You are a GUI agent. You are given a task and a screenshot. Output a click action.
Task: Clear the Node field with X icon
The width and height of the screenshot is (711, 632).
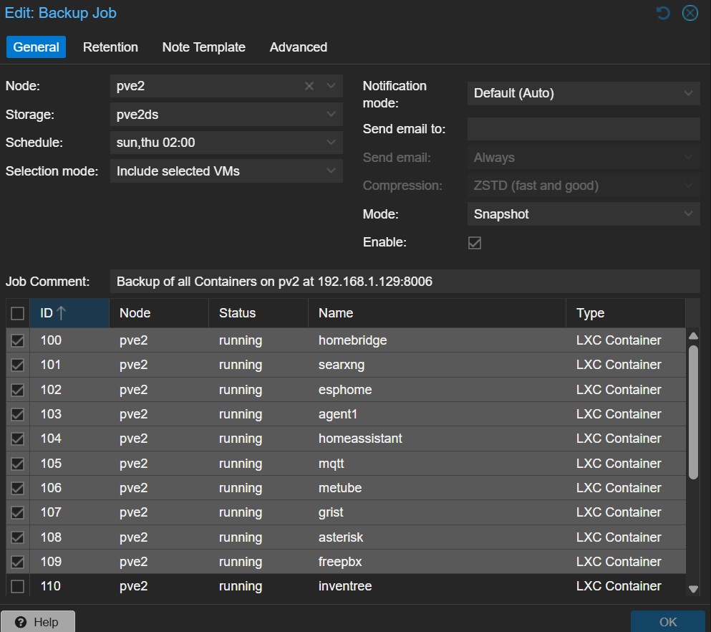(x=309, y=86)
